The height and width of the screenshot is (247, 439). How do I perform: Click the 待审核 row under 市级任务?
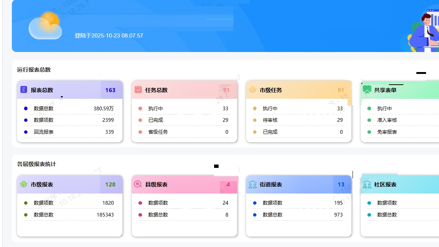pyautogui.click(x=298, y=120)
